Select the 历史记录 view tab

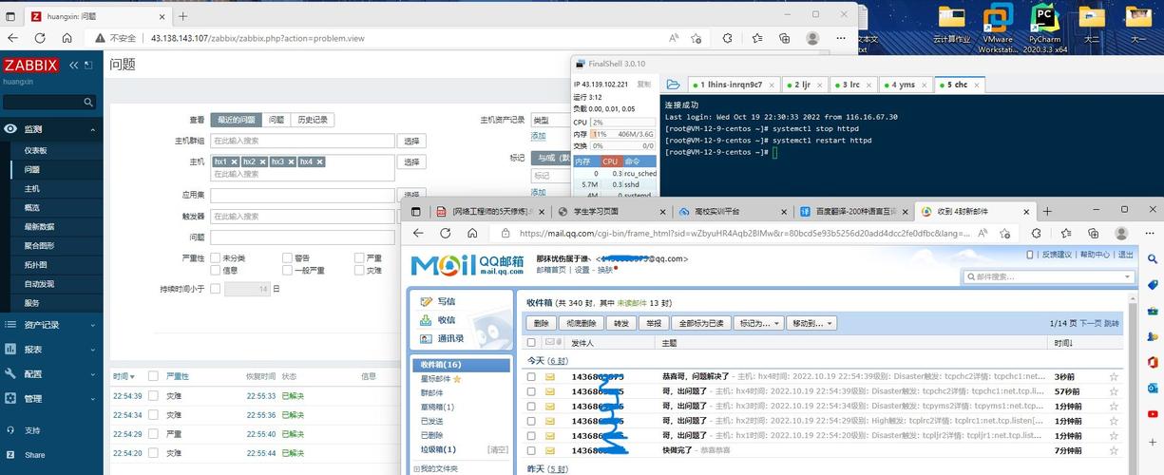click(312, 120)
